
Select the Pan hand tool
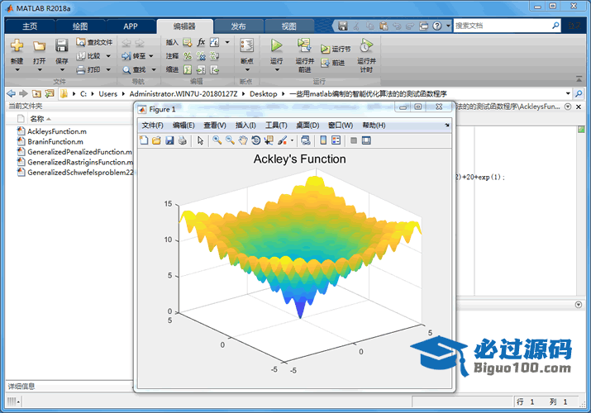click(x=243, y=140)
